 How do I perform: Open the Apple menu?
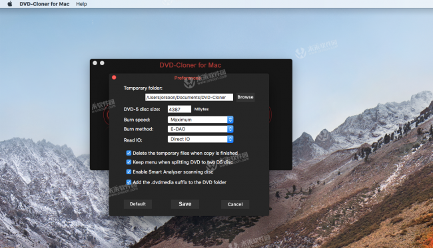[10, 4]
